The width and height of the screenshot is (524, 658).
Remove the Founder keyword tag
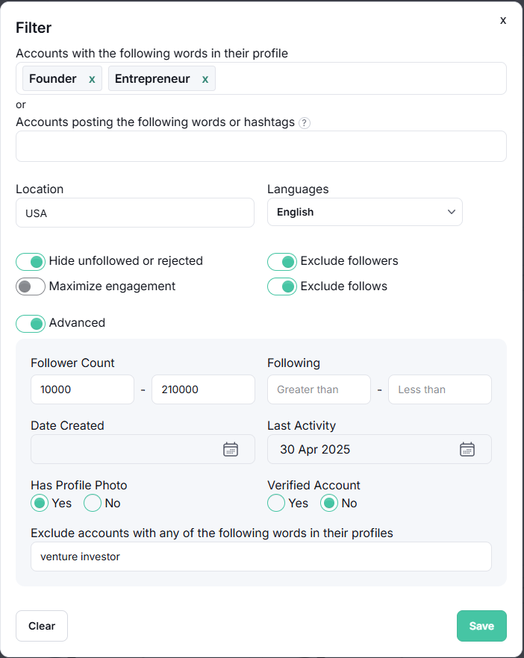pos(92,79)
